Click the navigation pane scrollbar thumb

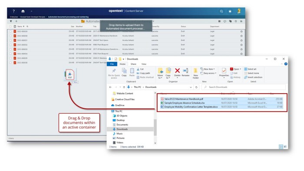[155, 127]
